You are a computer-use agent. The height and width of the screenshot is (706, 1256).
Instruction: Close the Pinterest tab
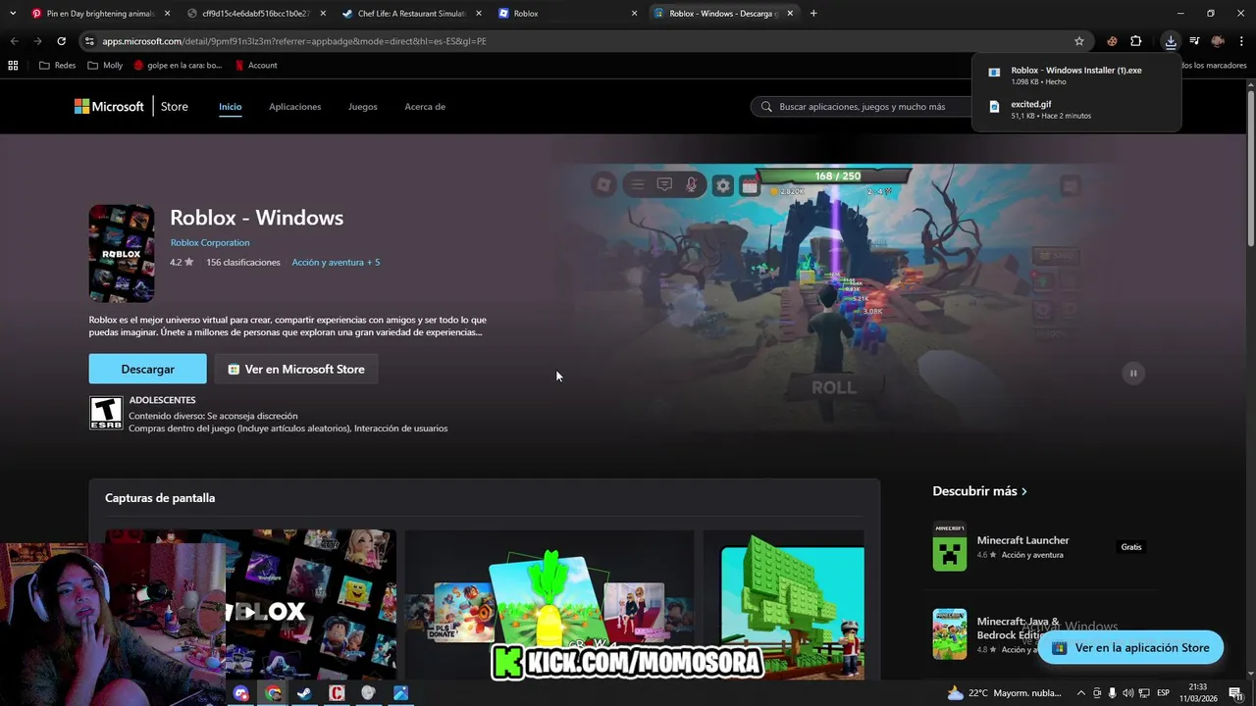pyautogui.click(x=167, y=14)
